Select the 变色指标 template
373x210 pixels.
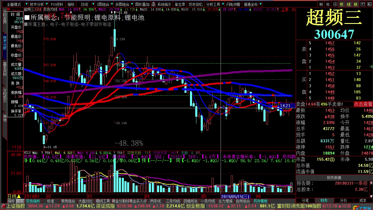[33, 201]
